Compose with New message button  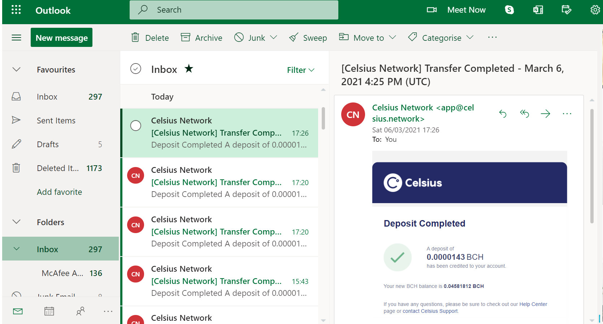(x=61, y=38)
